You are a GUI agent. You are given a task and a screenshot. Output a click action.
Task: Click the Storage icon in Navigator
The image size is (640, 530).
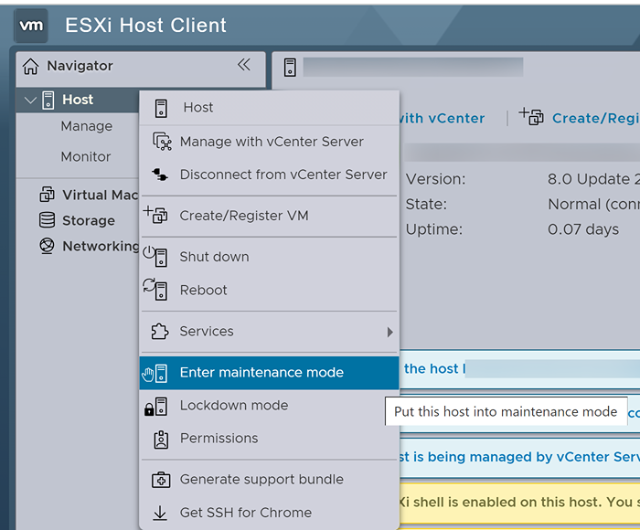tap(47, 220)
